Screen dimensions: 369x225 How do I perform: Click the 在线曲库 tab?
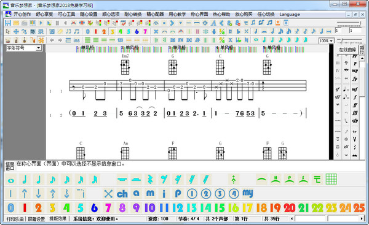pyautogui.click(x=347, y=50)
